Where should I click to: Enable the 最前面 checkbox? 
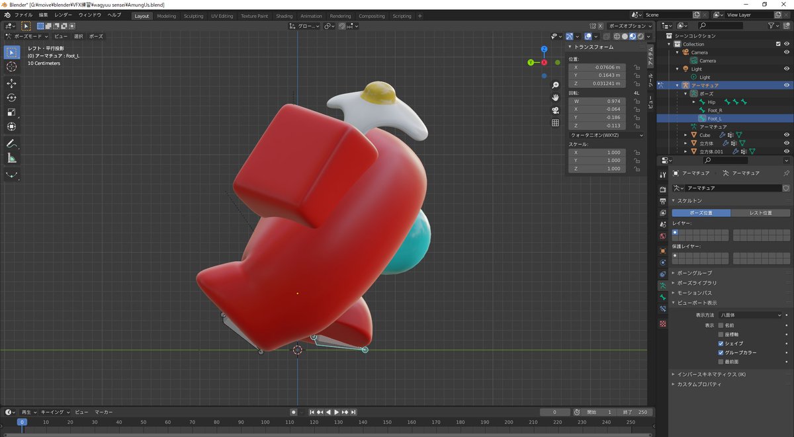tap(721, 362)
